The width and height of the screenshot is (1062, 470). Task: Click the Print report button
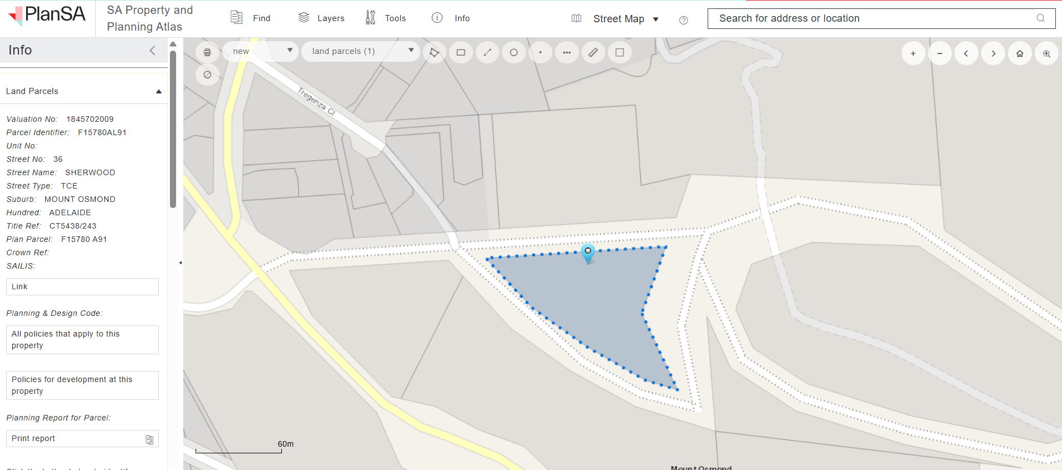point(82,438)
